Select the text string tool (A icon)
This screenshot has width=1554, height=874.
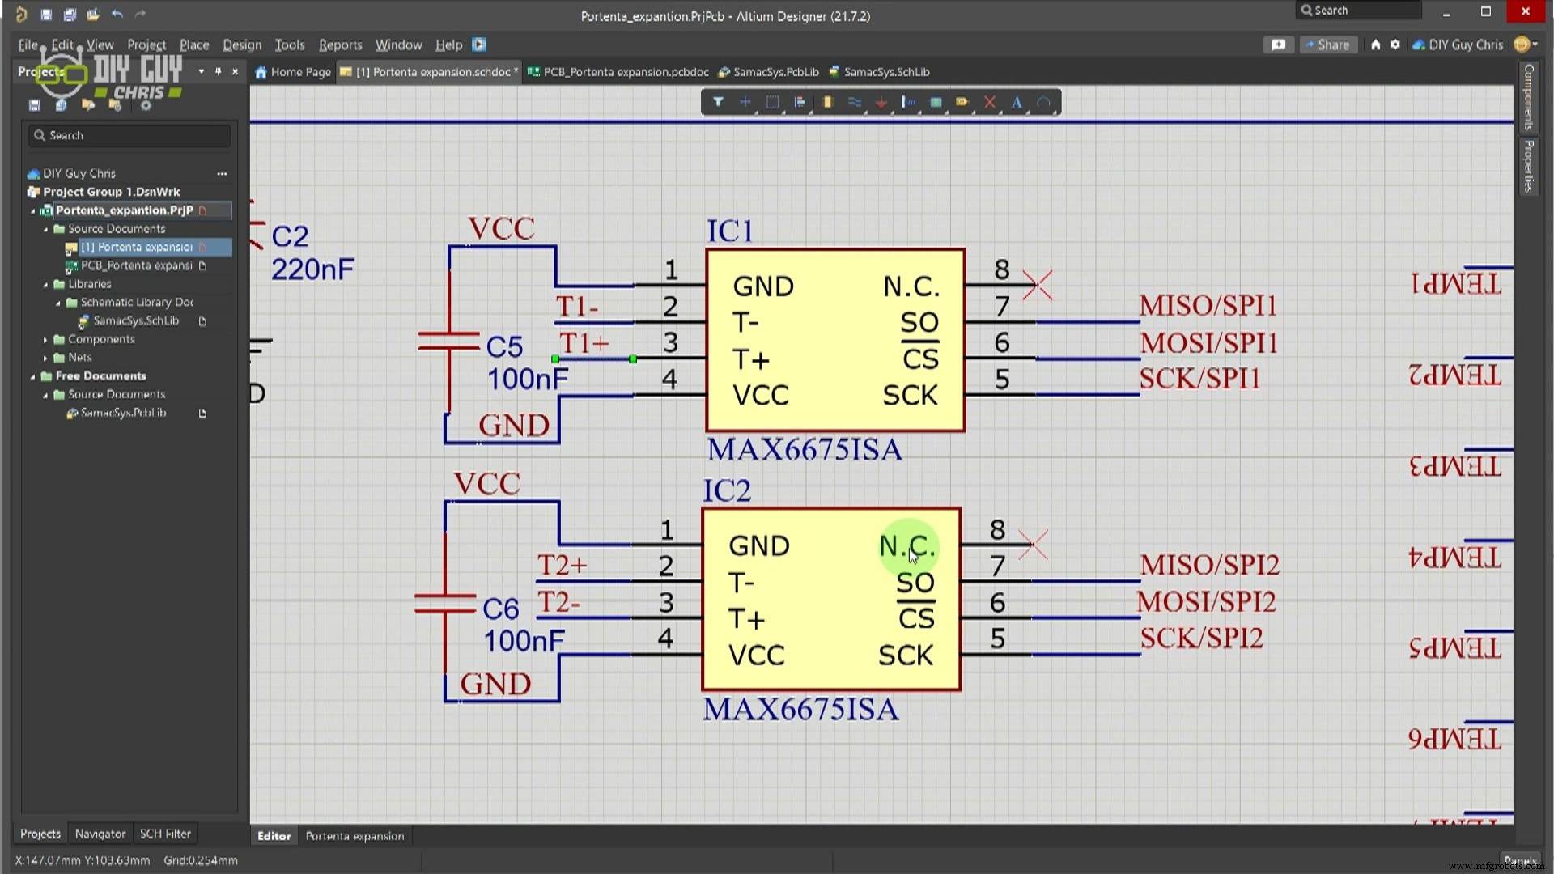click(1017, 102)
